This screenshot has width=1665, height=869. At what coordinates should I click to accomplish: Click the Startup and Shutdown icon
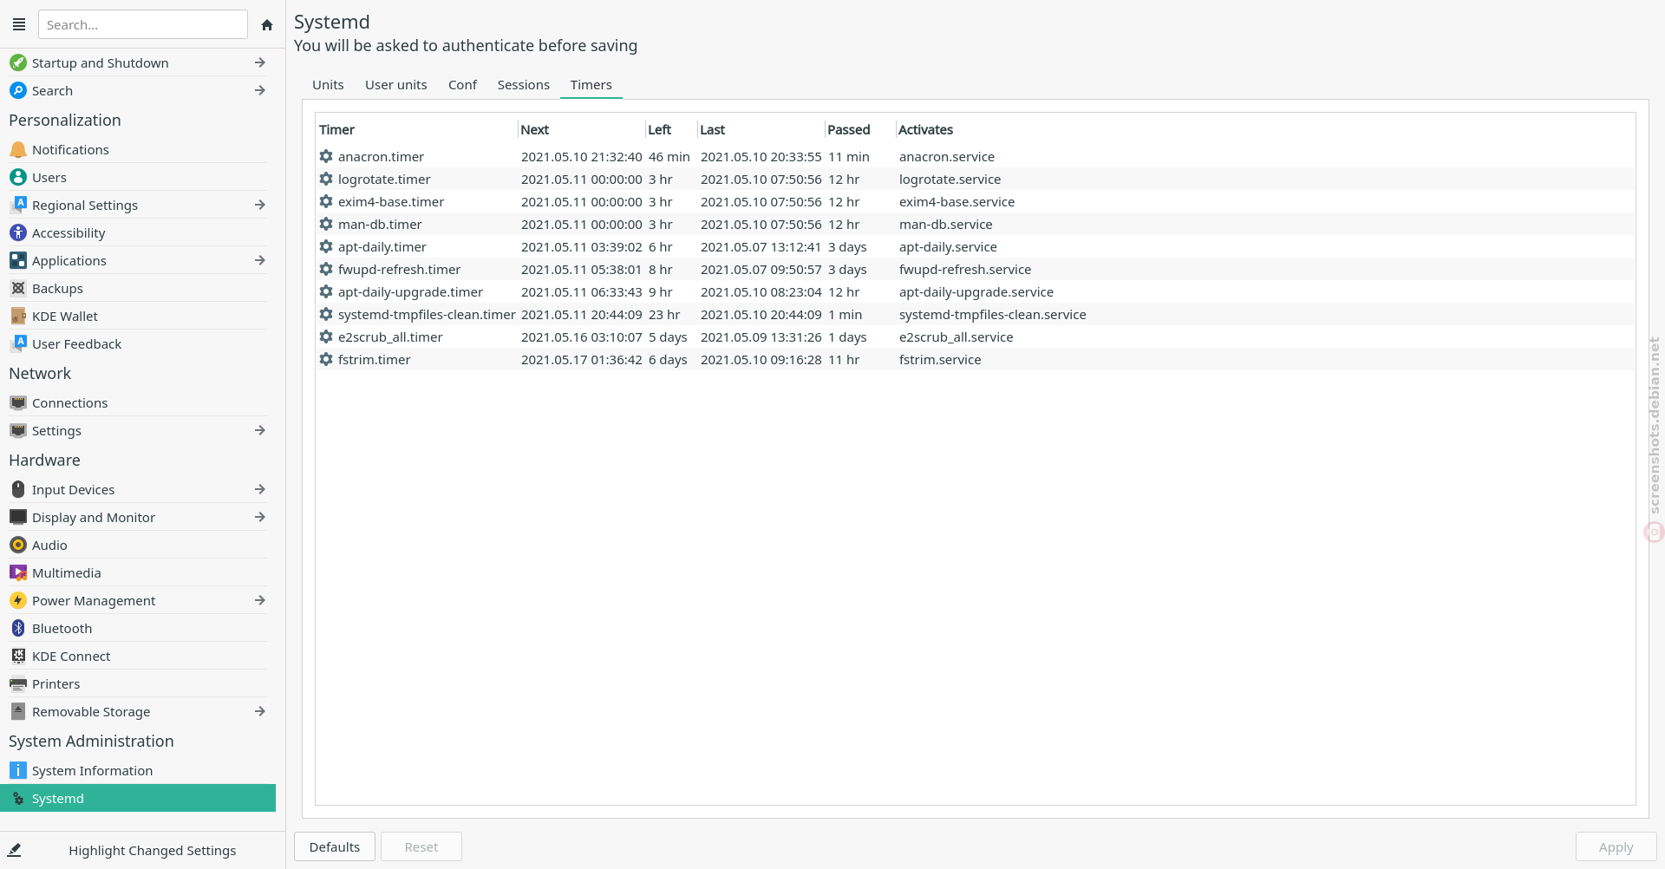(x=18, y=62)
